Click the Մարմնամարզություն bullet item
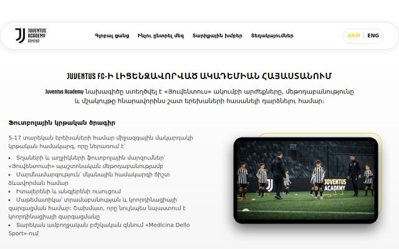The width and height of the screenshot is (399, 249). pyautogui.click(x=89, y=179)
